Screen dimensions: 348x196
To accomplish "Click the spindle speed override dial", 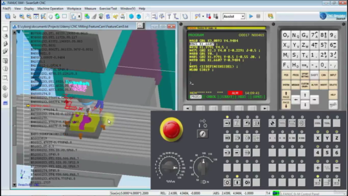I will (203, 167).
